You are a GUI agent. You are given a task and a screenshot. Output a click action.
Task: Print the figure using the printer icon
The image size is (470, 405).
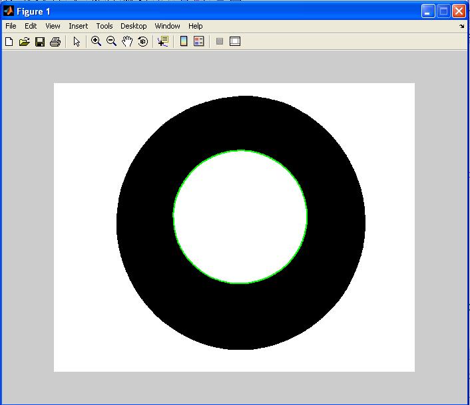(55, 41)
